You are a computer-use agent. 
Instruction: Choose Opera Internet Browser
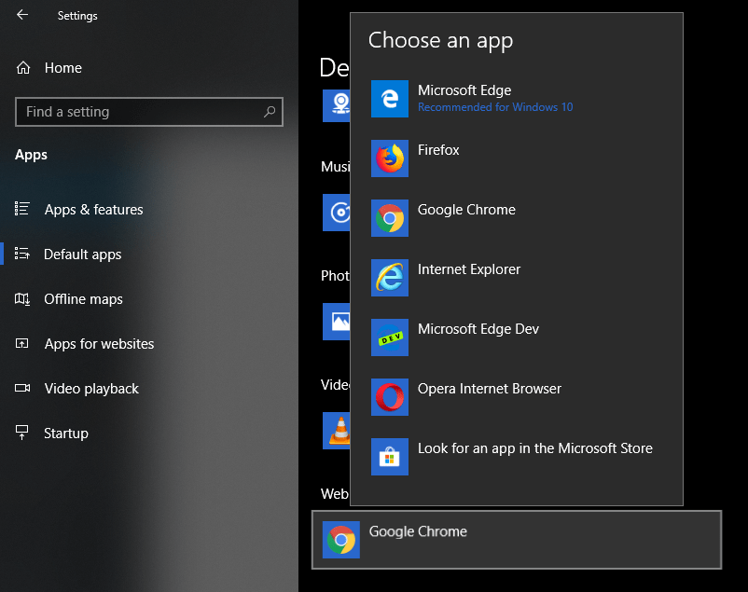[x=517, y=397]
